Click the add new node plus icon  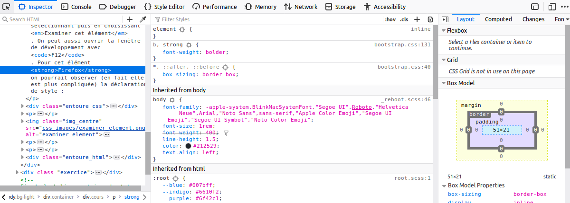coord(130,19)
